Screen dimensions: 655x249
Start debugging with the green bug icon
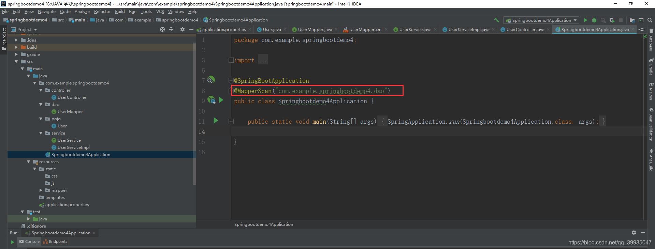594,20
